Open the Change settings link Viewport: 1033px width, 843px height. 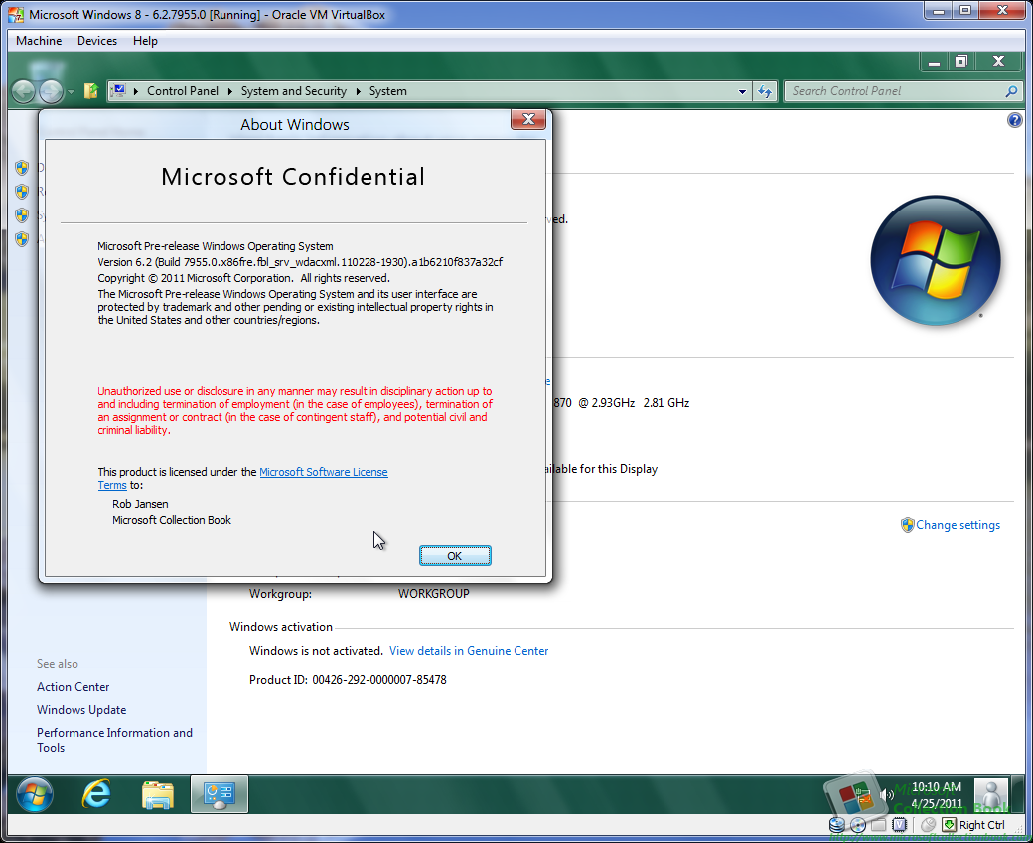point(958,524)
